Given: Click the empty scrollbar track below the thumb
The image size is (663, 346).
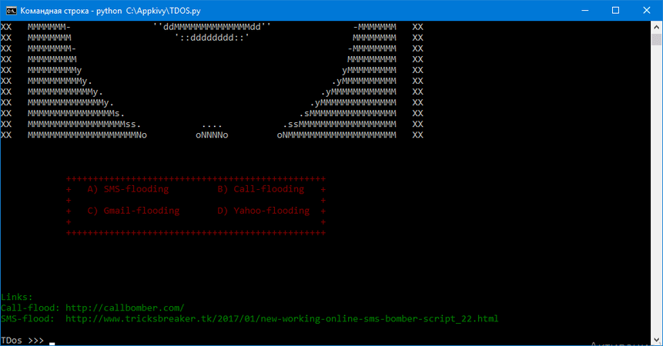Looking at the screenshot, I should pyautogui.click(x=656, y=192).
